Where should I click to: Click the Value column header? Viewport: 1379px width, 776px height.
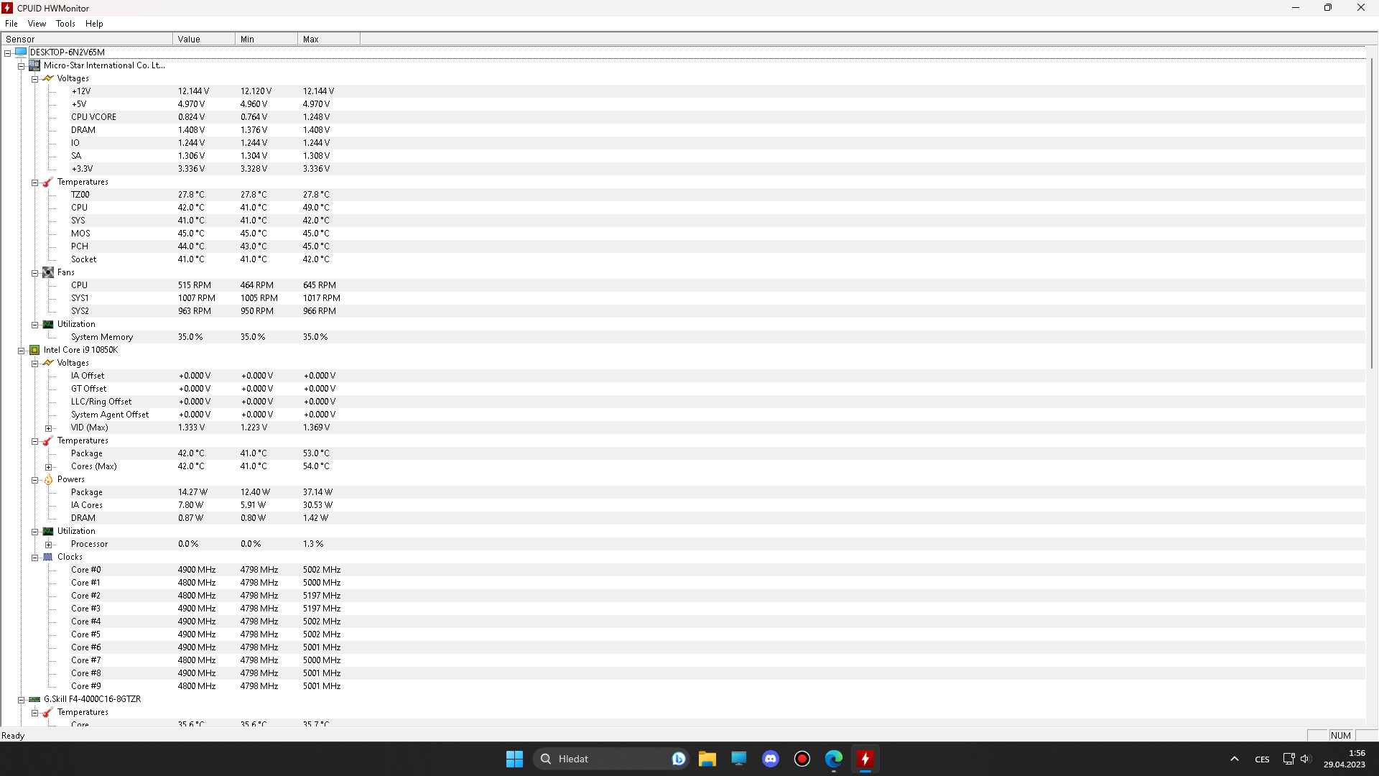[203, 39]
